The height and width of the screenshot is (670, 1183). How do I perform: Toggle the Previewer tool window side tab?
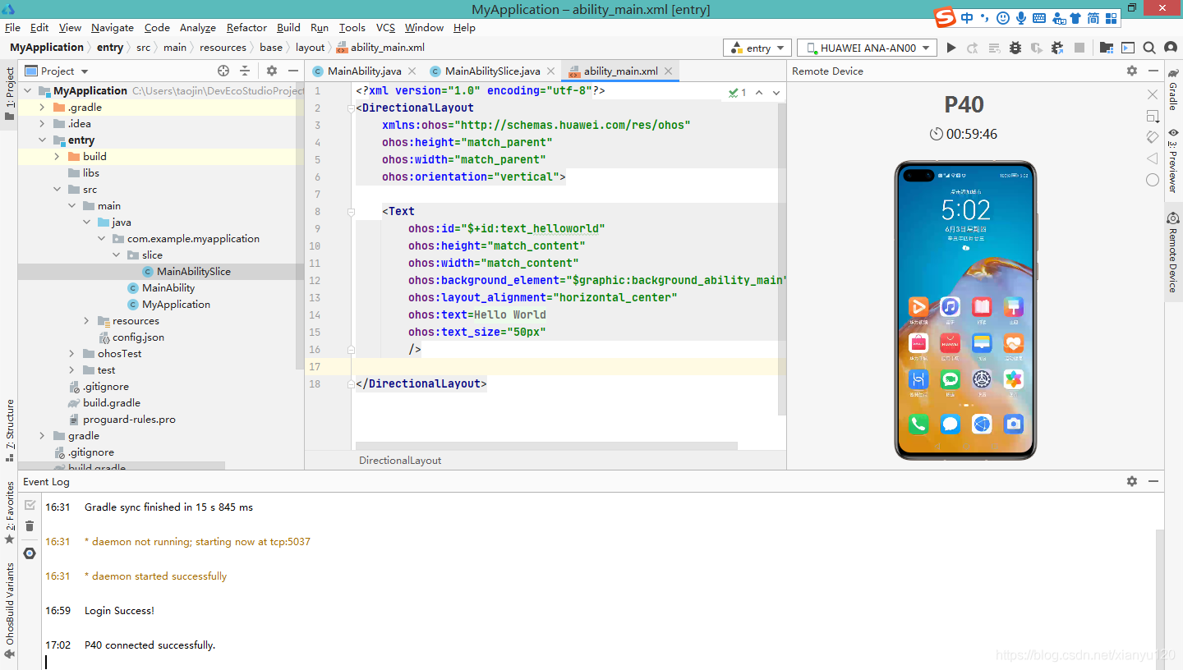click(x=1173, y=161)
